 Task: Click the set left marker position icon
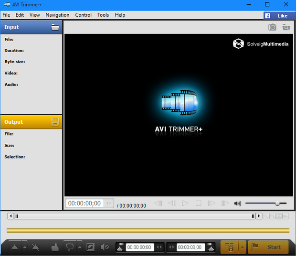click(120, 247)
